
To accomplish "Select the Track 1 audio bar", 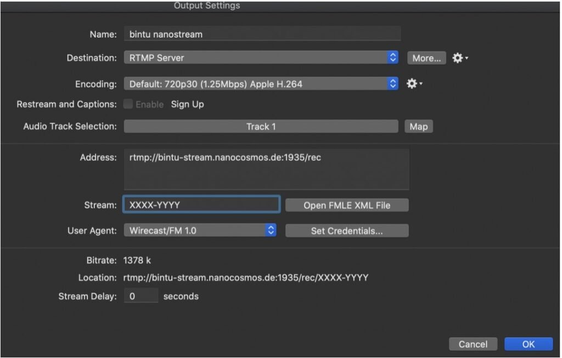I will point(261,126).
